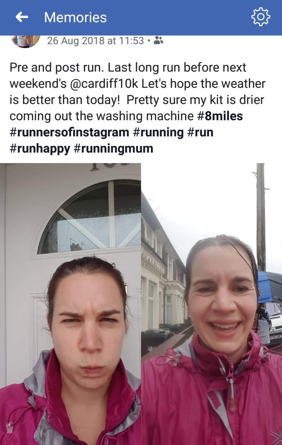Tap the #running hashtag
The image size is (282, 445).
point(158,132)
